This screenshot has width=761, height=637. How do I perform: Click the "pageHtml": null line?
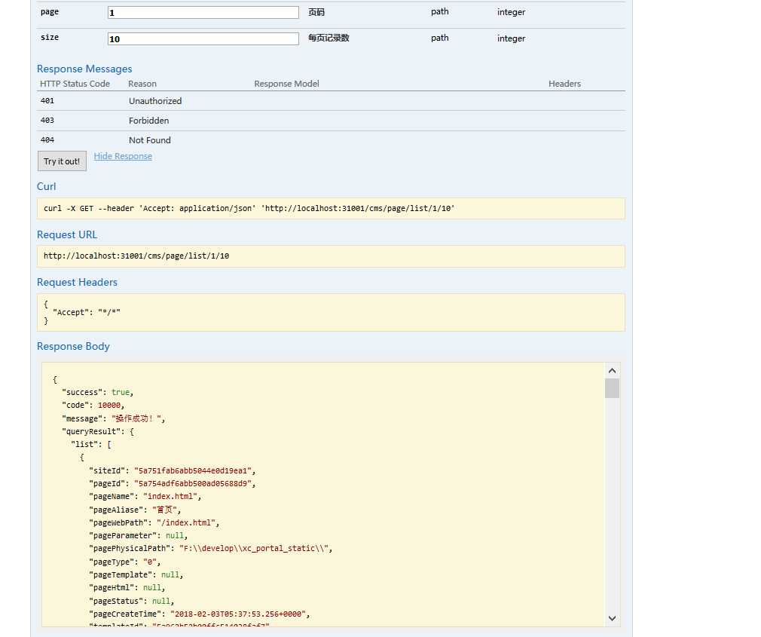point(127,588)
